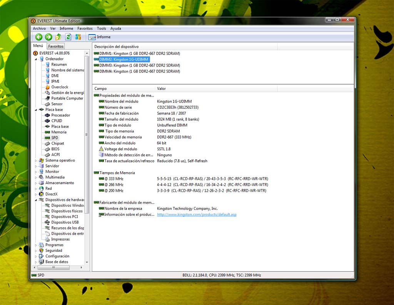Open the Informe report button
The image size is (394, 305).
pyautogui.click(x=100, y=37)
